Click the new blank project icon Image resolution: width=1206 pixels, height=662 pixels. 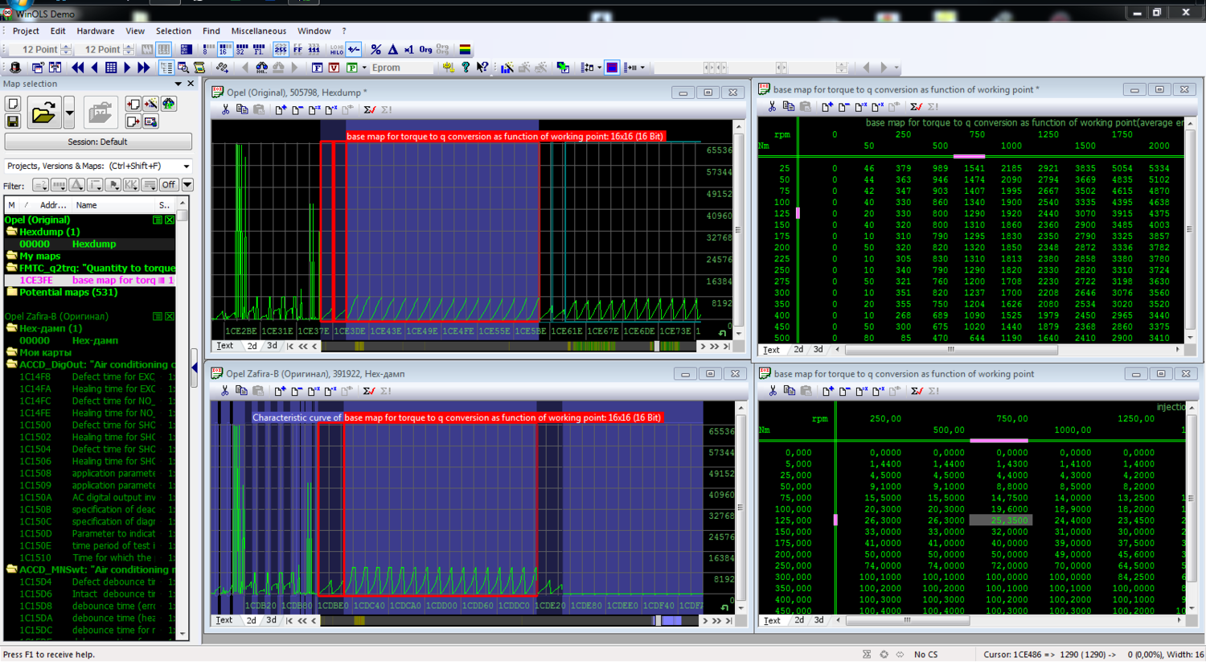tap(13, 104)
